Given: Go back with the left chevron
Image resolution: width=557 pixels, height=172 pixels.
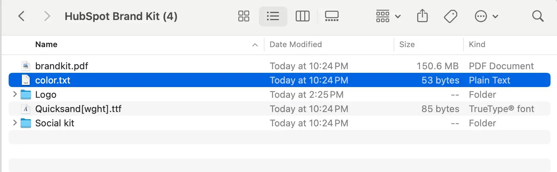Looking at the screenshot, I should click(x=22, y=16).
